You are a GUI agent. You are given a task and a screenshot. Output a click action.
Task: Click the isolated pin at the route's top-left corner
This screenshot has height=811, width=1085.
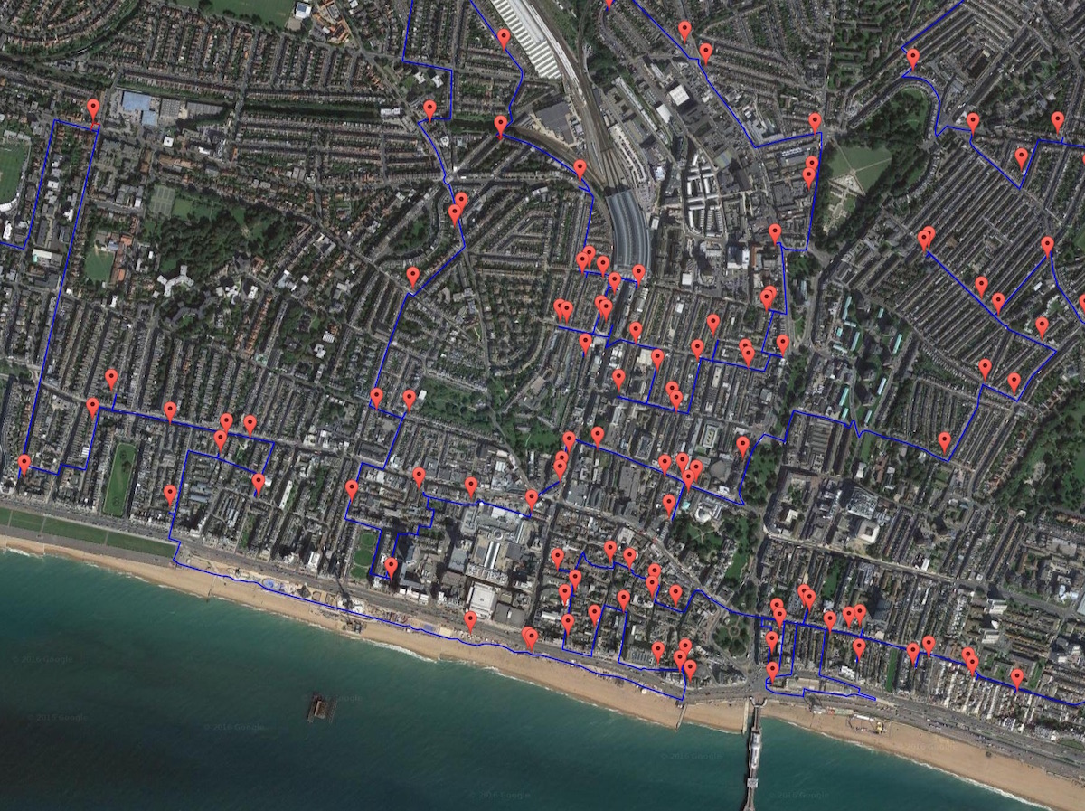pos(93,110)
